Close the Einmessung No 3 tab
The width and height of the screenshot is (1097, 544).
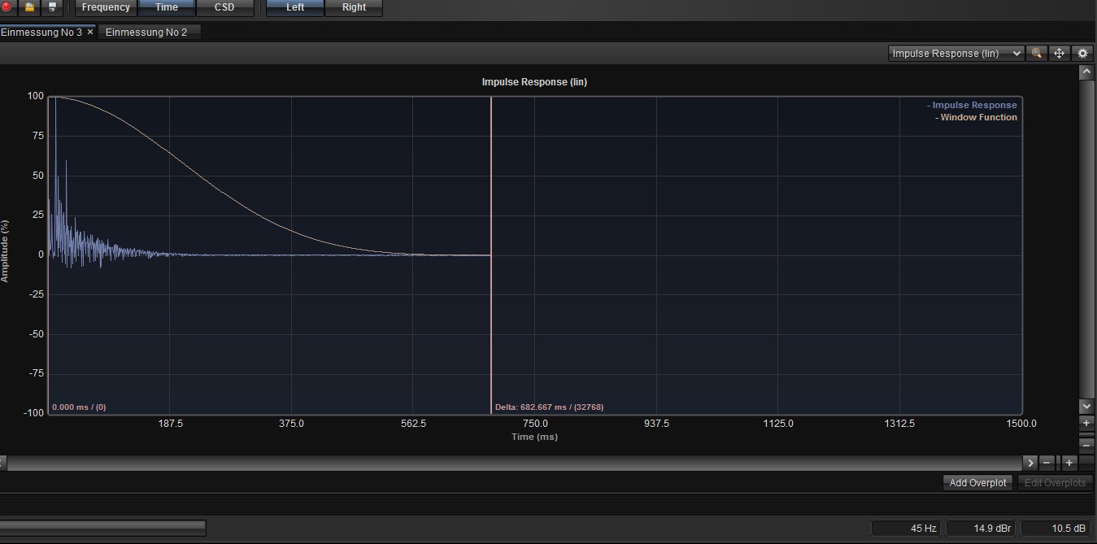pyautogui.click(x=90, y=32)
